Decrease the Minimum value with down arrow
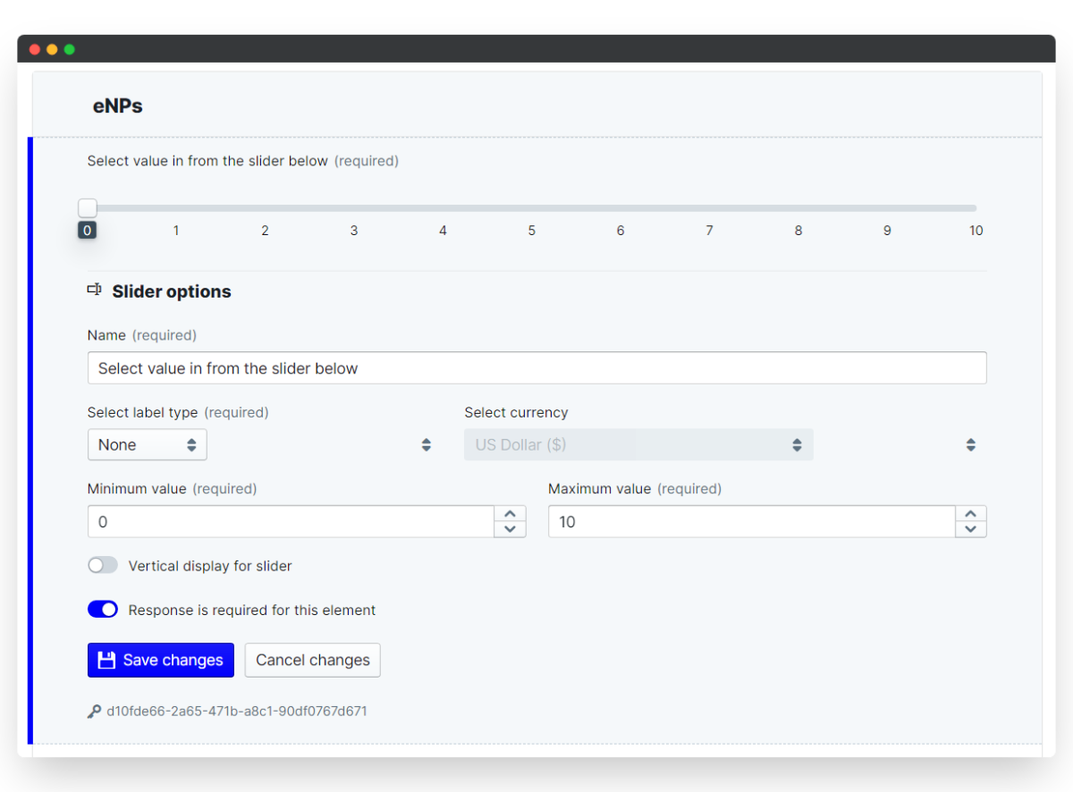The height and width of the screenshot is (792, 1073). pyautogui.click(x=510, y=529)
